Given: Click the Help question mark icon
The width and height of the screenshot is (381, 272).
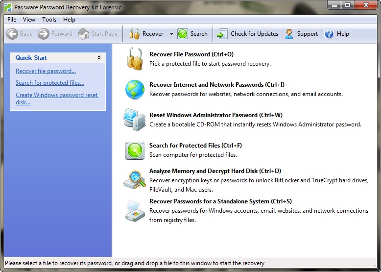Looking at the screenshot, I should point(329,34).
